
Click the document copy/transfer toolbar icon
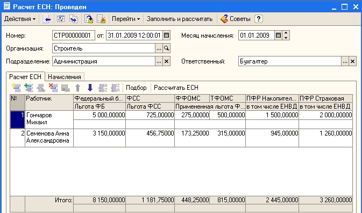74,19
